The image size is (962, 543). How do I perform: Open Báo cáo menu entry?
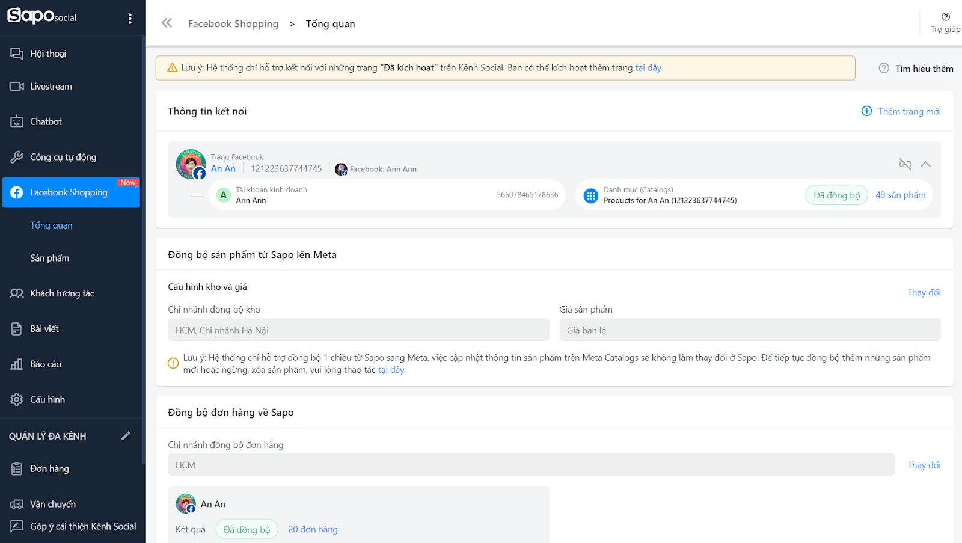click(46, 364)
